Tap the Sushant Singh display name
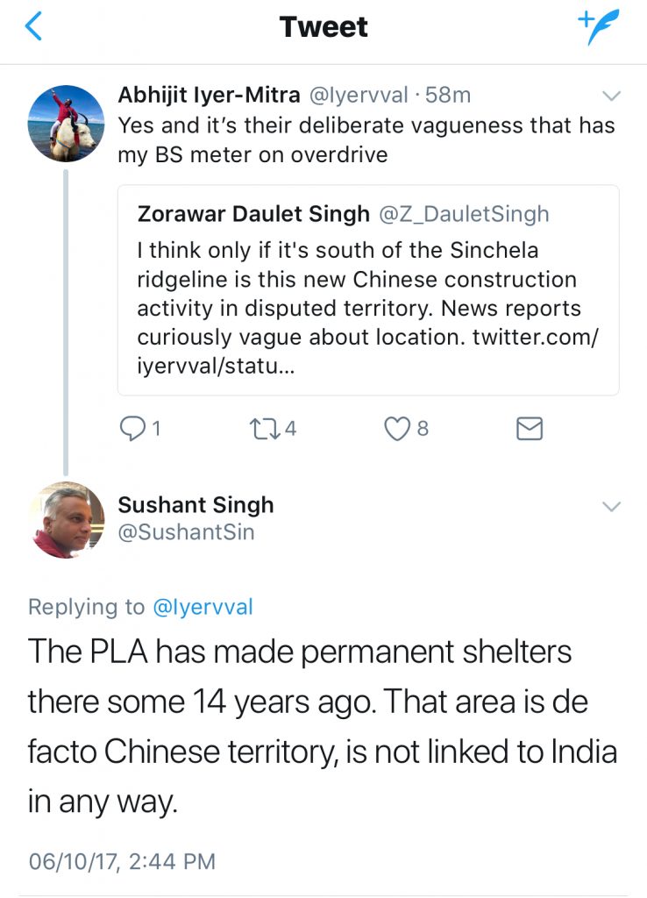 196,505
